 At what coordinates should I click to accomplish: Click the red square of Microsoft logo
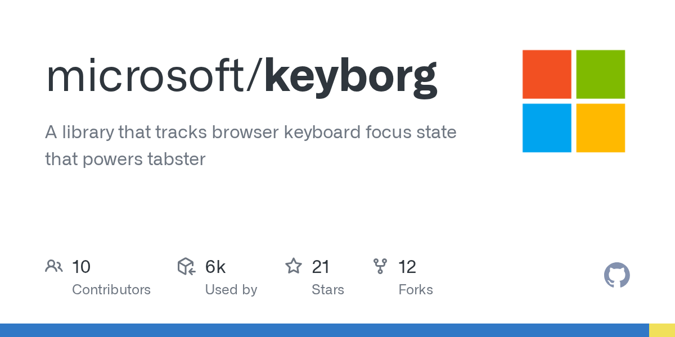(x=547, y=74)
